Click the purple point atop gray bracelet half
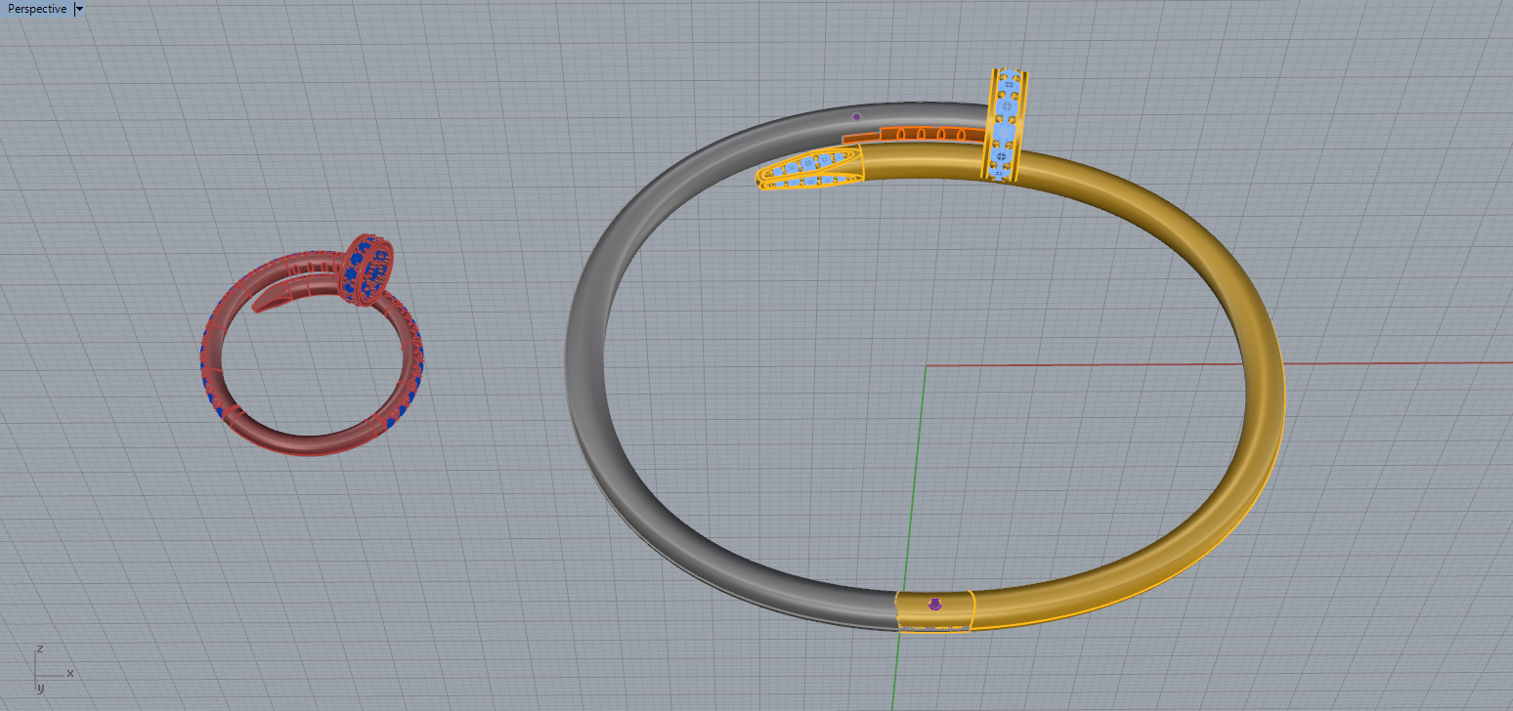The image size is (1513, 711). click(x=857, y=116)
